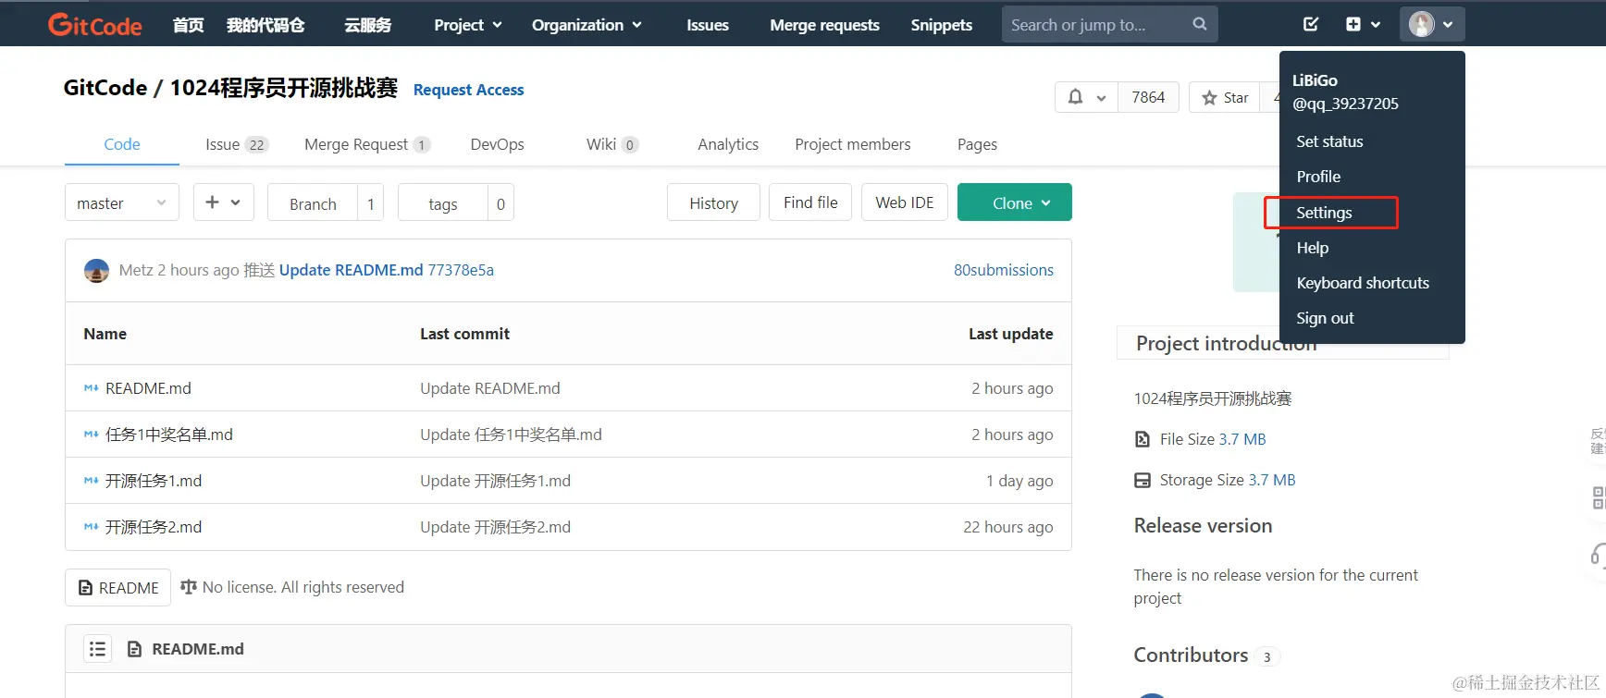
Task: Expand the Project dropdown in navbar
Action: coord(468,25)
